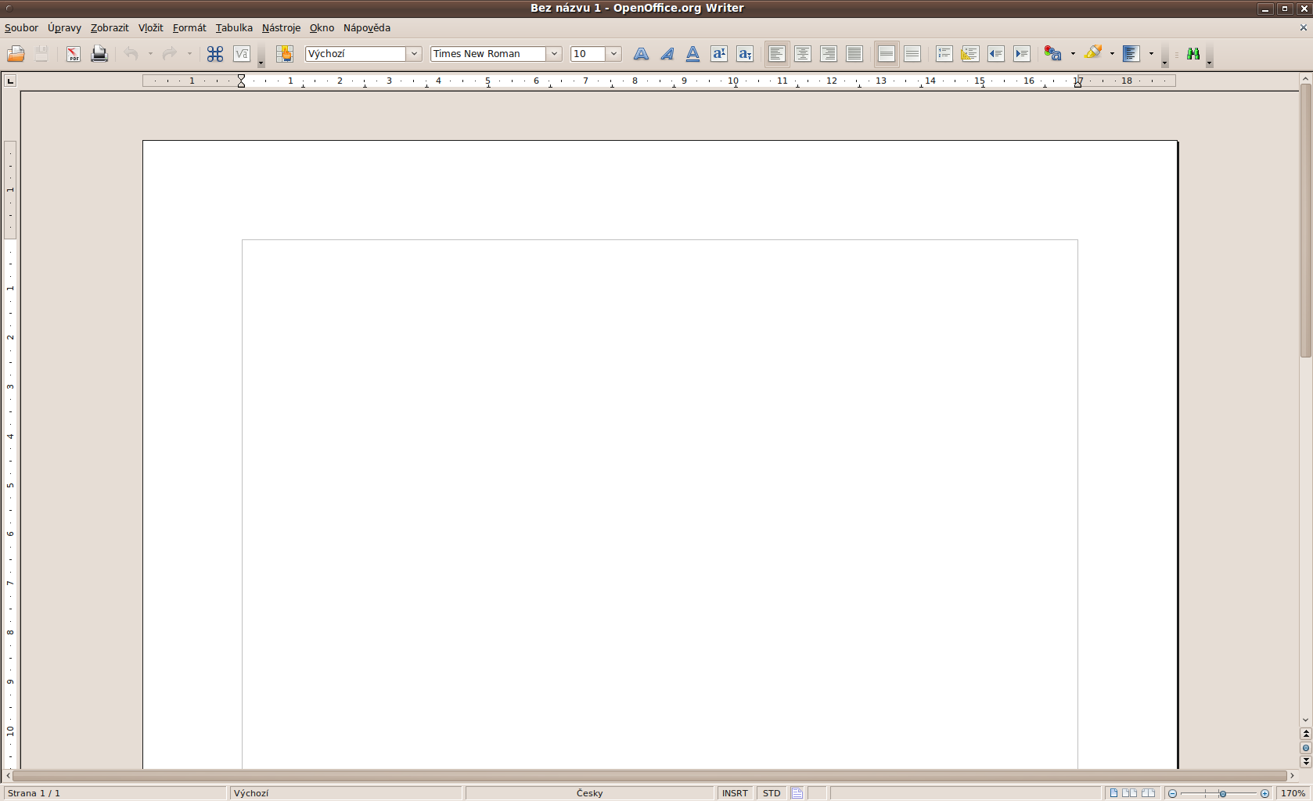Screen dimensions: 1313x801
Task: Open the Zobrazit menu
Action: pyautogui.click(x=110, y=28)
